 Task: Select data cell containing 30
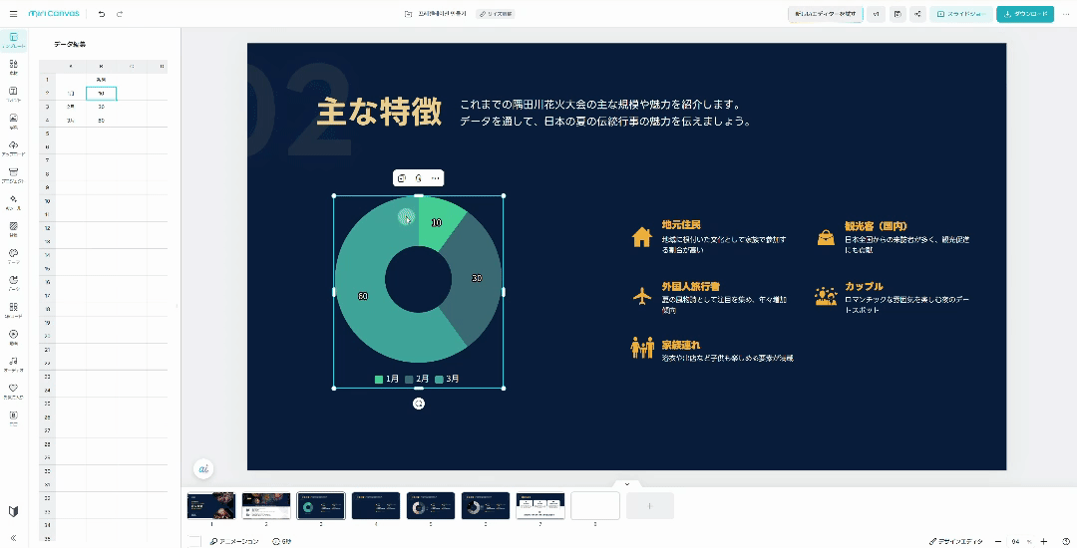coord(101,107)
